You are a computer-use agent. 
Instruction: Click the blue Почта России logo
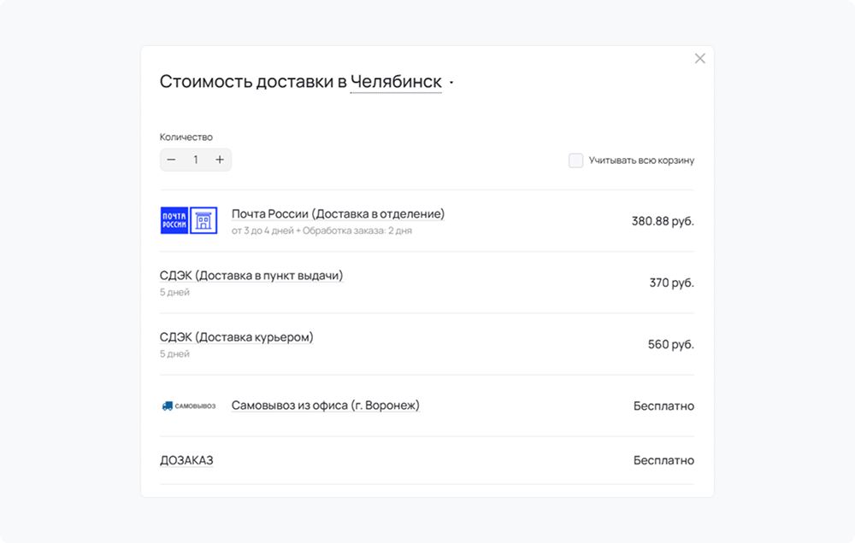pos(174,220)
